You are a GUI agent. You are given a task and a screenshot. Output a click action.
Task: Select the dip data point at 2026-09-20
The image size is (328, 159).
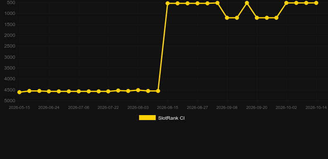(257, 18)
